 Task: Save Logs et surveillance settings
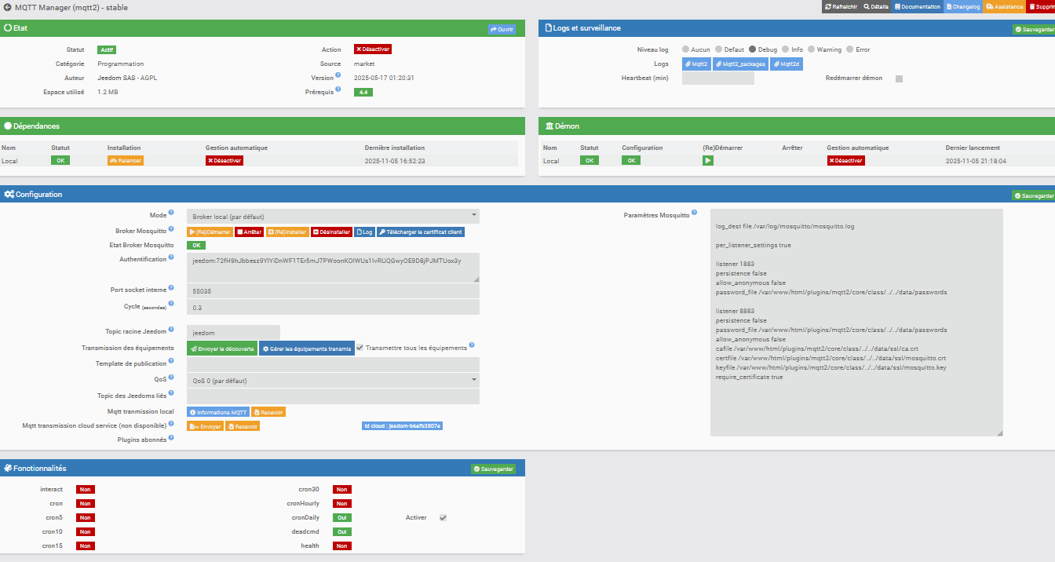(x=1034, y=30)
